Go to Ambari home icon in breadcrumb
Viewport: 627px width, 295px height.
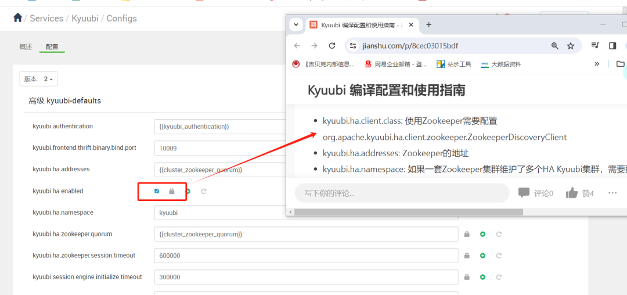tap(17, 18)
